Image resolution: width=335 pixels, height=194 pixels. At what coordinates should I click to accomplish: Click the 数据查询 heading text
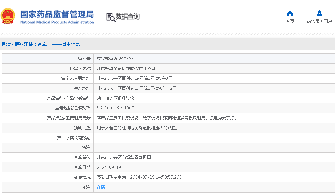click(128, 16)
